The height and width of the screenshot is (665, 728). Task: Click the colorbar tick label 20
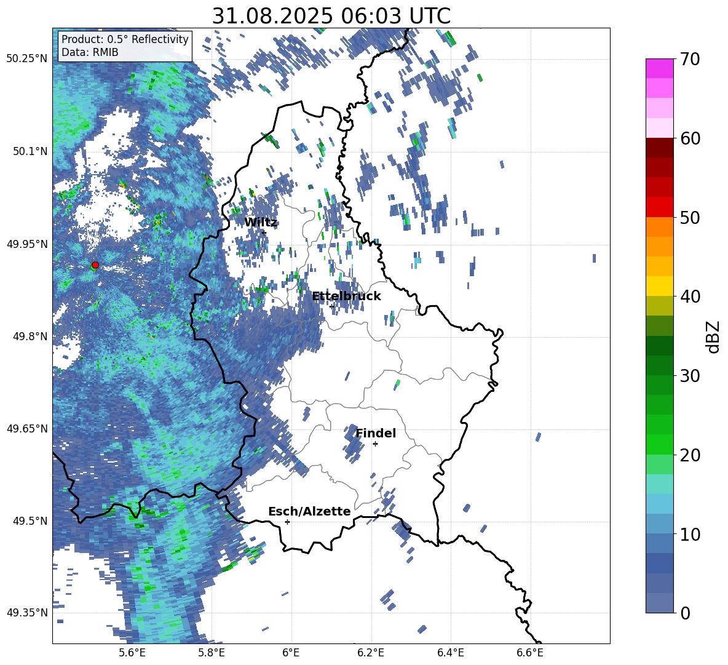pos(690,455)
